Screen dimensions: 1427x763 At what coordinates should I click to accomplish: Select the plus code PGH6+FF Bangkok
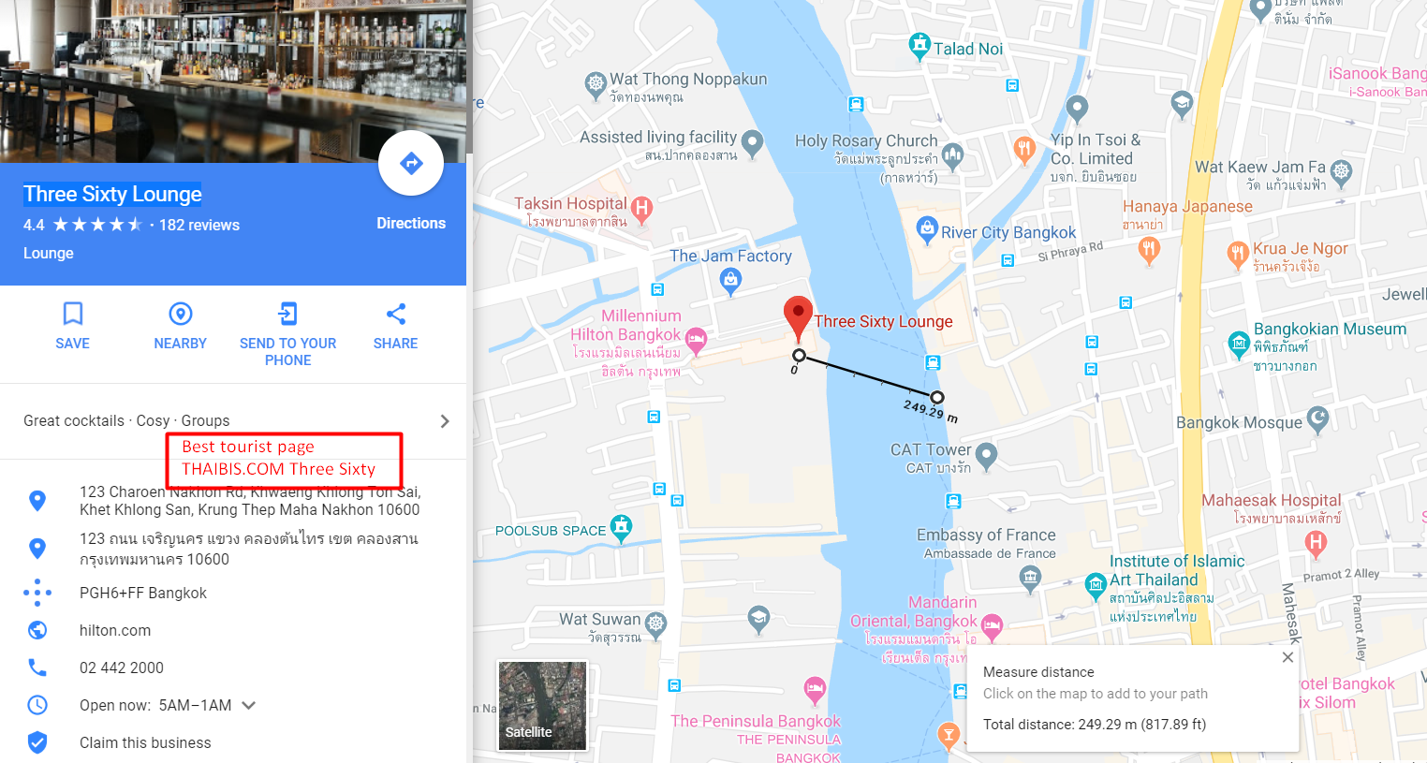coord(143,593)
